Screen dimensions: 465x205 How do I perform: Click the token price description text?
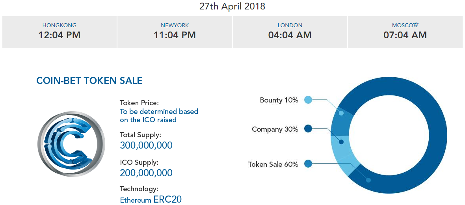[x=159, y=116]
